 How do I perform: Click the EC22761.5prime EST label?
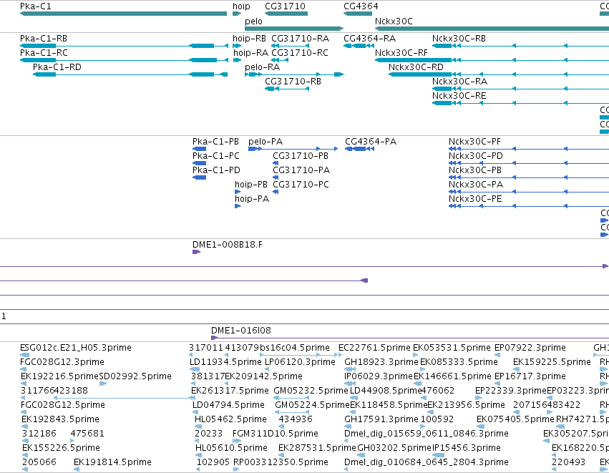pyautogui.click(x=374, y=348)
